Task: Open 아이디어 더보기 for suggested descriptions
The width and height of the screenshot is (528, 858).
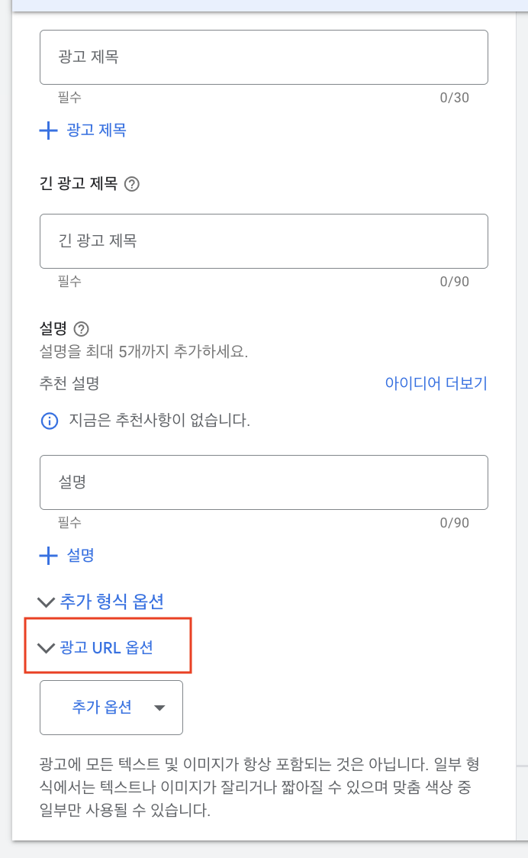Action: click(x=435, y=384)
